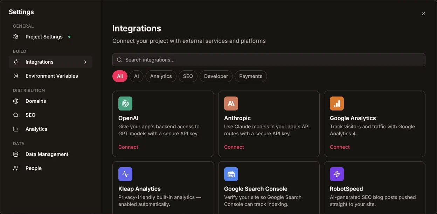Click the Environment Variables icon
The image size is (437, 214).
[16, 76]
